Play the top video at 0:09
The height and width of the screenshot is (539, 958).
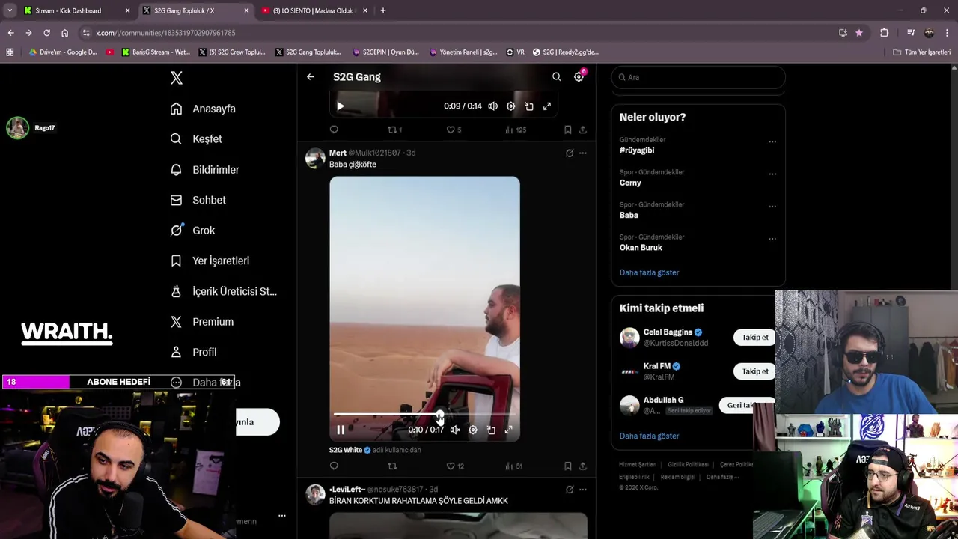pos(341,106)
